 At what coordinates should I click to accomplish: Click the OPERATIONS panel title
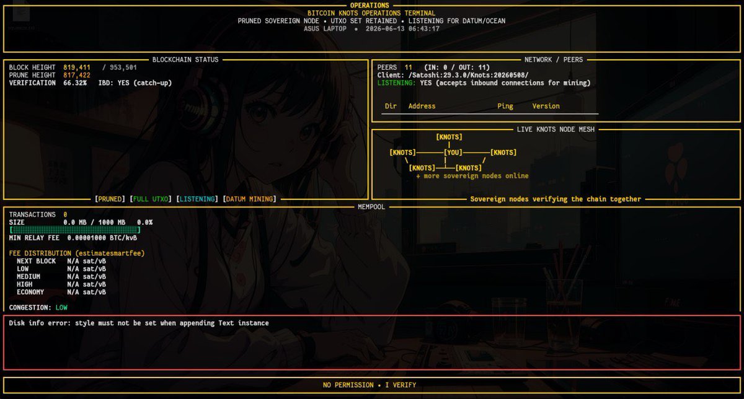tap(370, 6)
